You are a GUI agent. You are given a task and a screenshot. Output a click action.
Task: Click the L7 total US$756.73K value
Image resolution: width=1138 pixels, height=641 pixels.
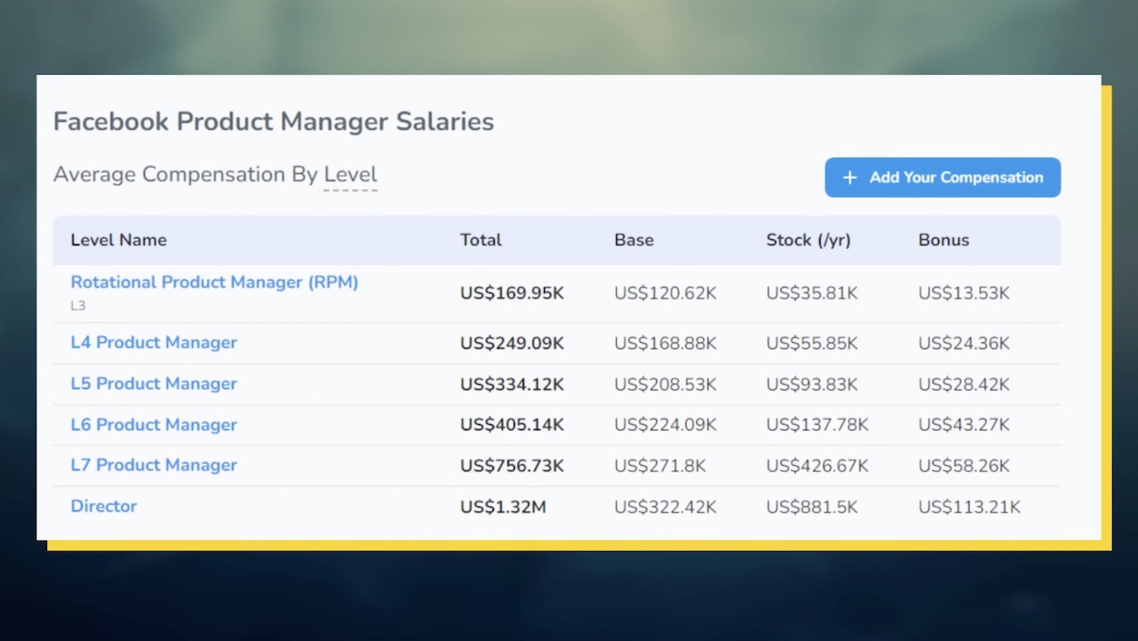[512, 467]
